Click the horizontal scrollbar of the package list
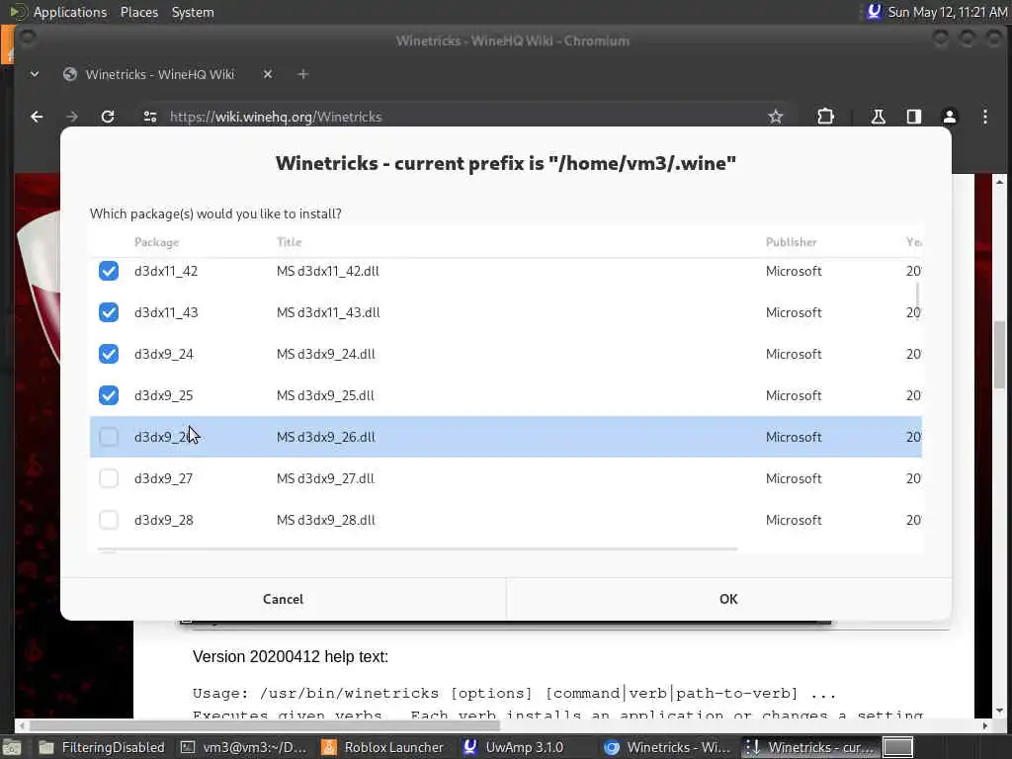The height and width of the screenshot is (759, 1012). point(417,549)
